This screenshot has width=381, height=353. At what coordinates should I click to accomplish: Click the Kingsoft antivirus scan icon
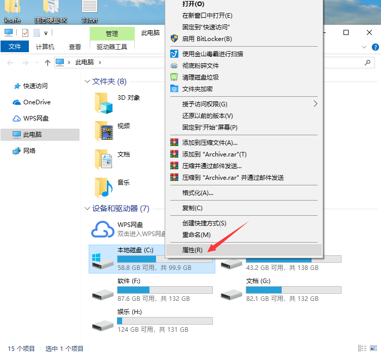(174, 54)
